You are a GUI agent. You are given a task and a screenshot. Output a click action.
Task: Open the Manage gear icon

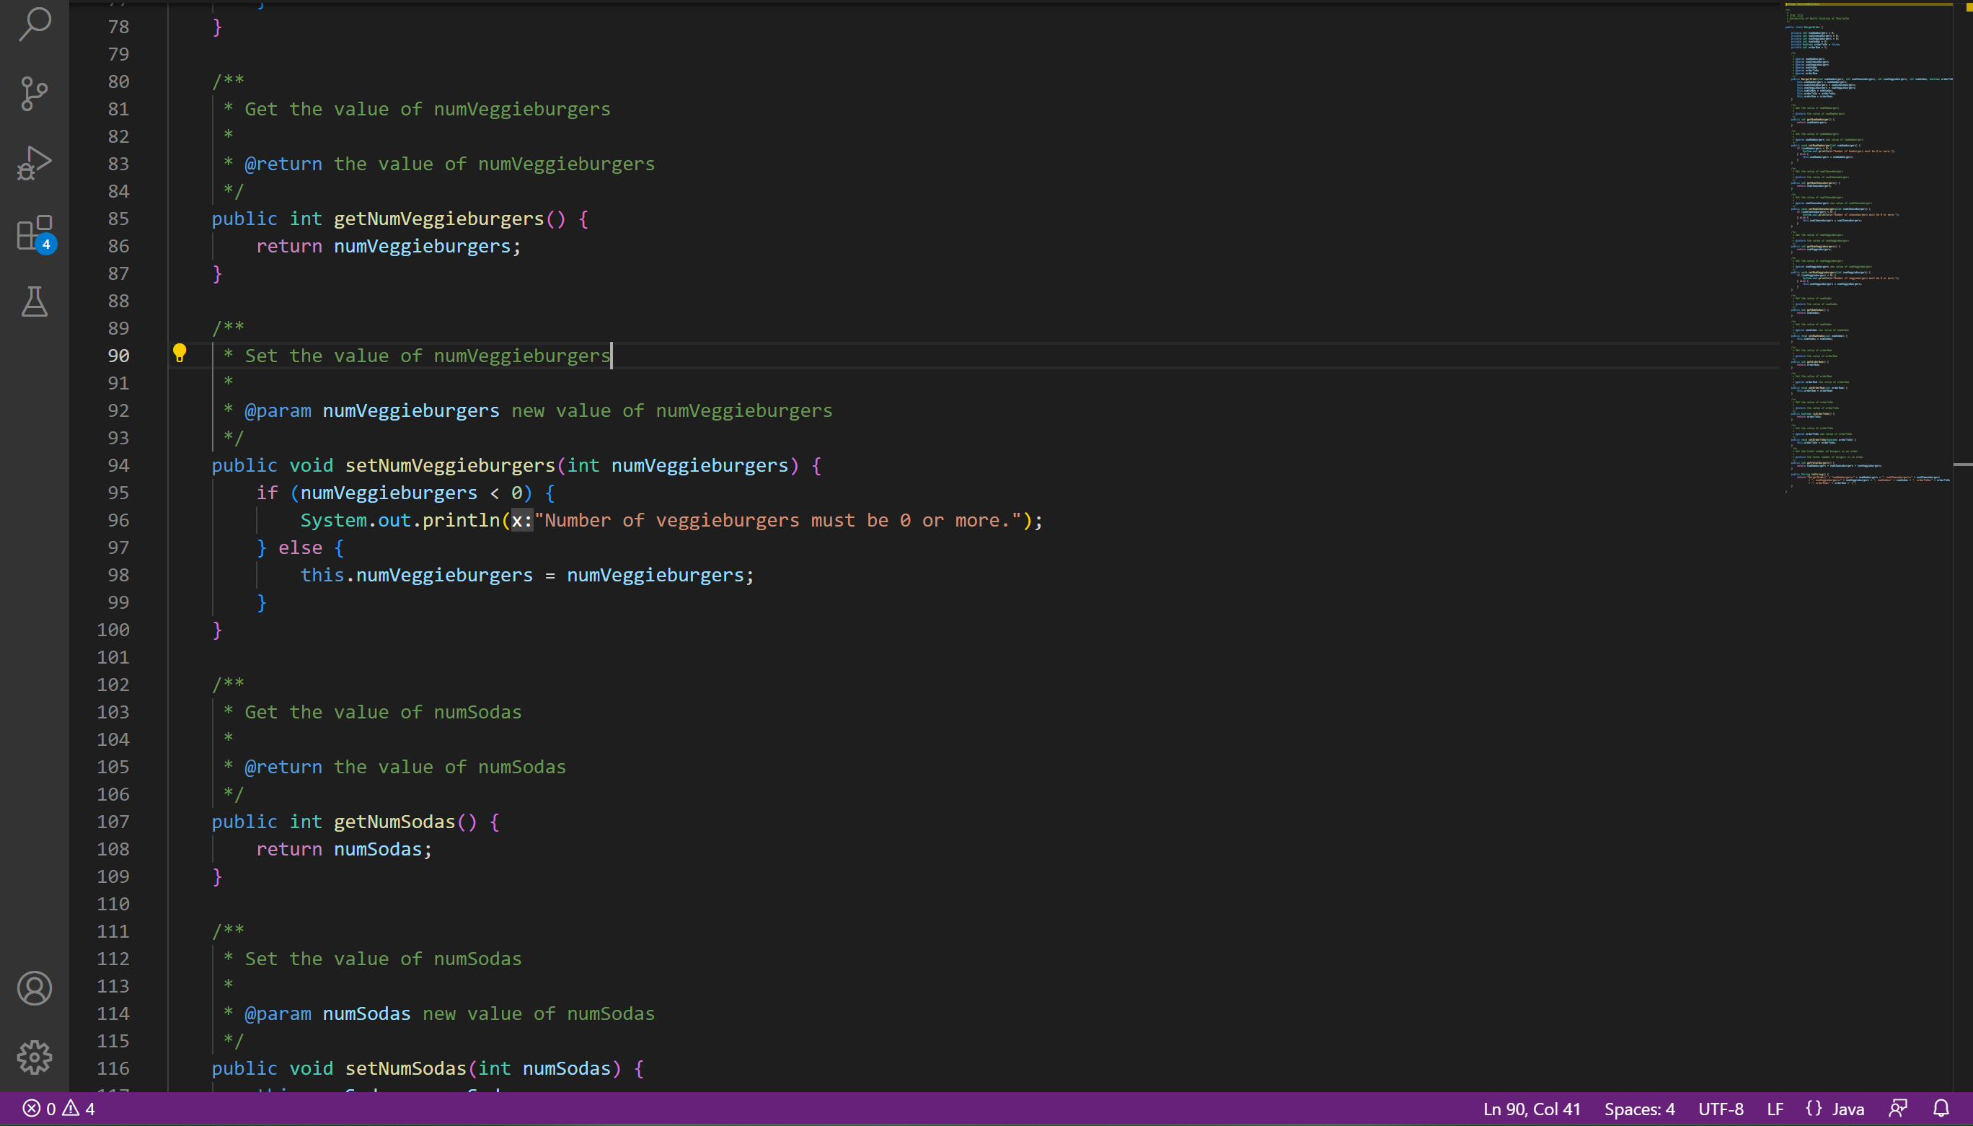34,1057
